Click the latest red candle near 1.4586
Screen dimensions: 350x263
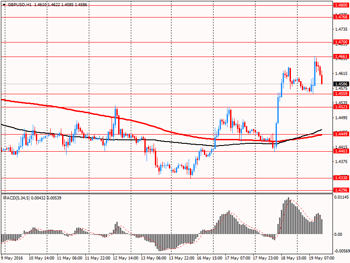click(x=322, y=79)
